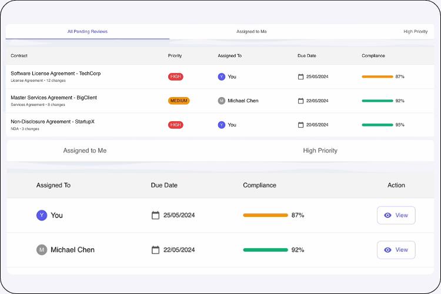Open the small Assigned to Me tab
This screenshot has height=294, width=441.
252,31
